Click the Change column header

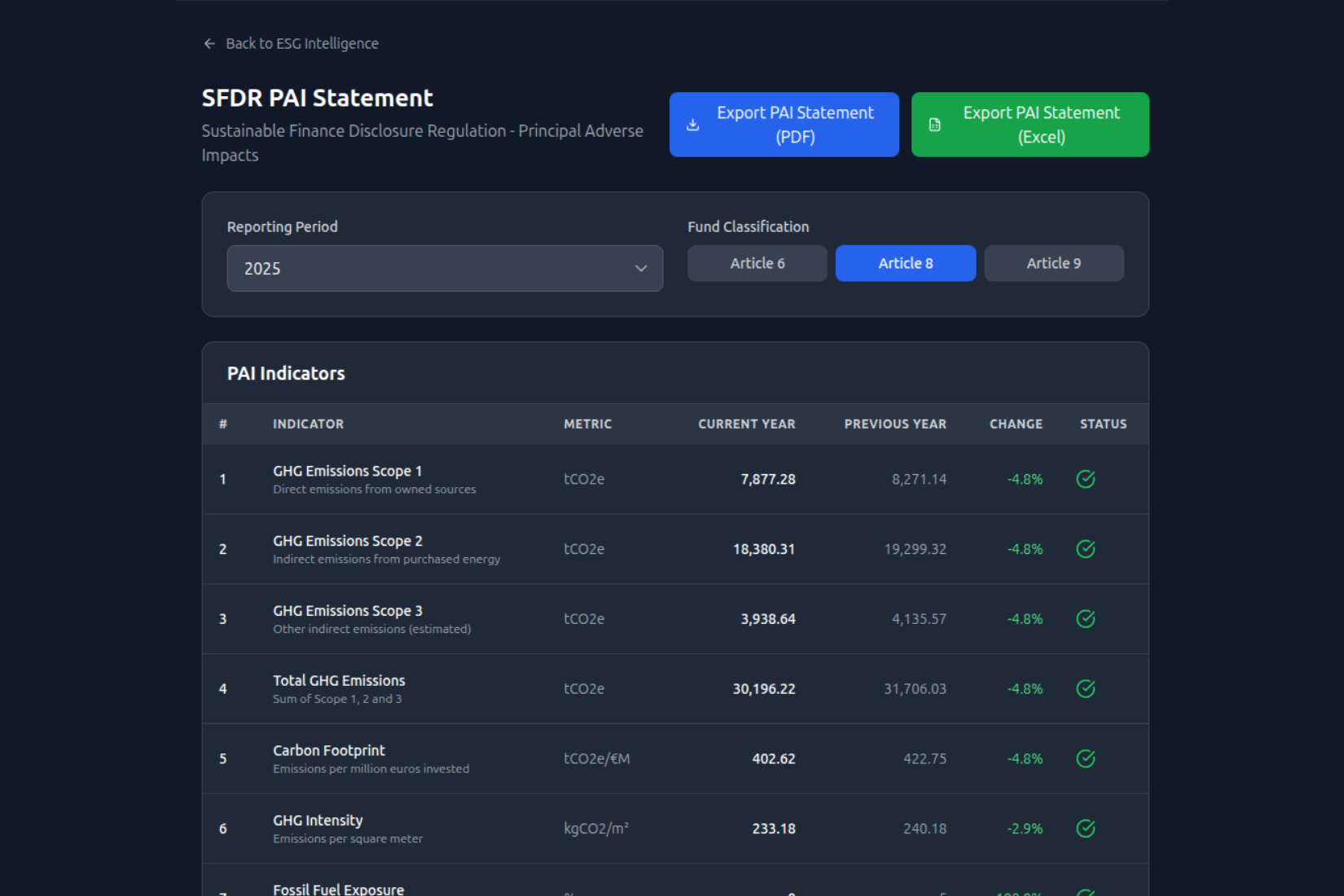pyautogui.click(x=1015, y=424)
